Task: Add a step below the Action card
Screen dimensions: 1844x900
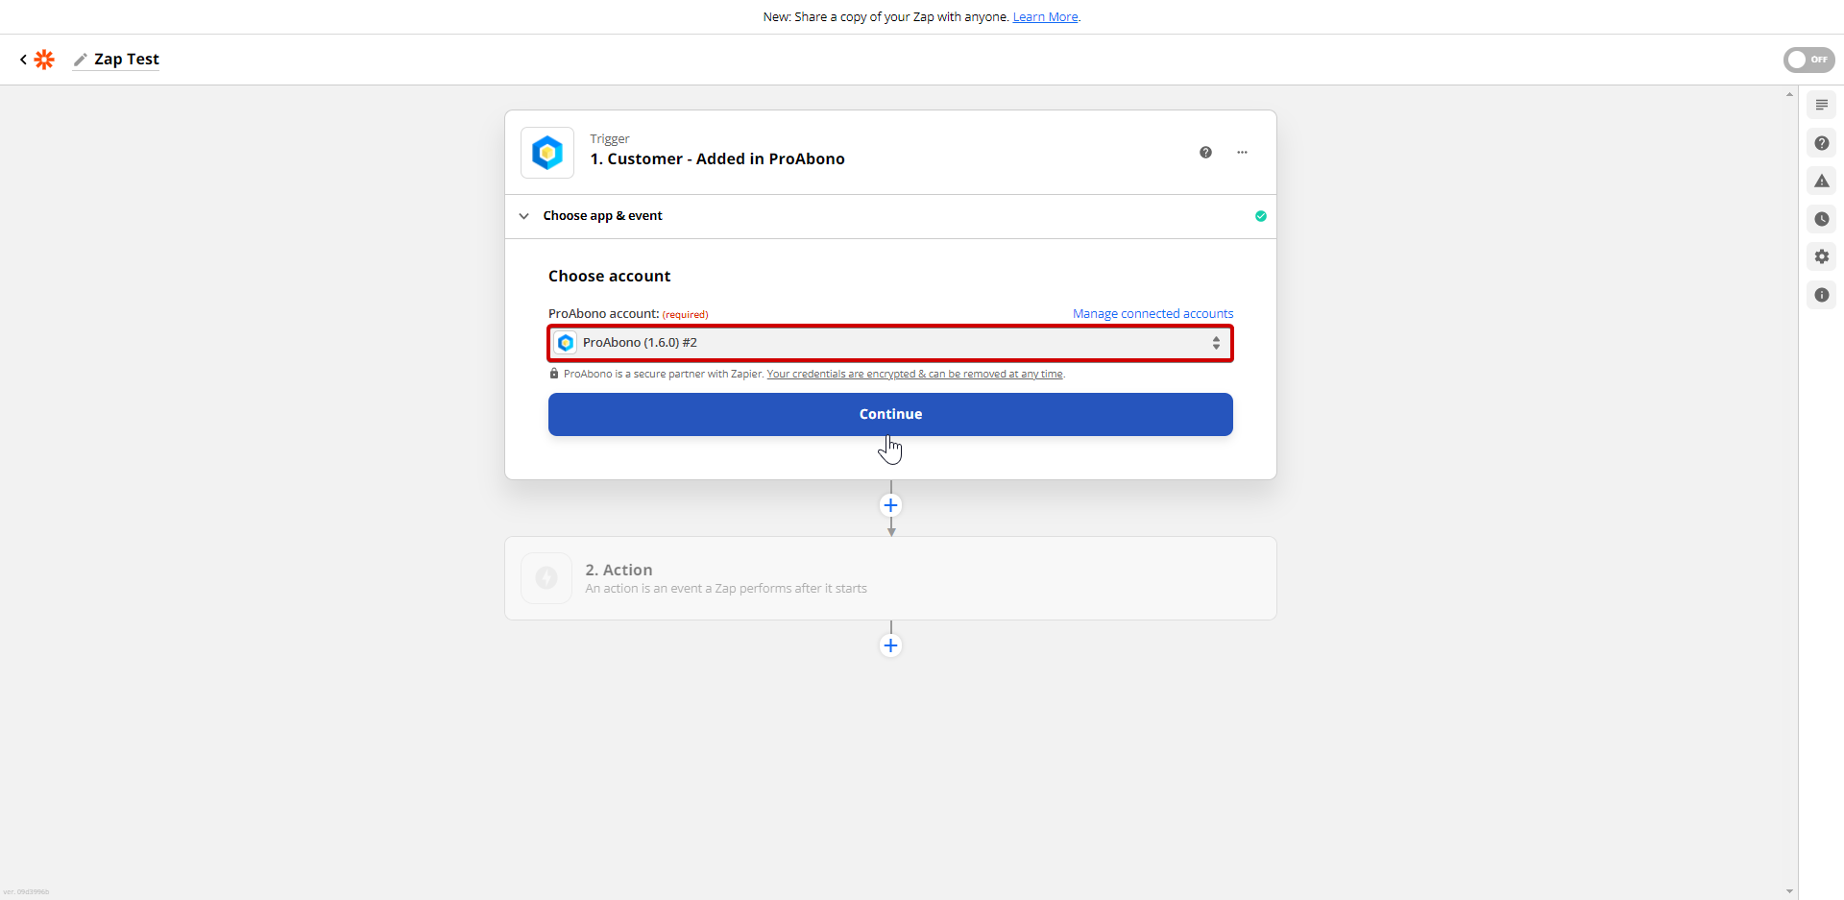Action: coord(890,645)
